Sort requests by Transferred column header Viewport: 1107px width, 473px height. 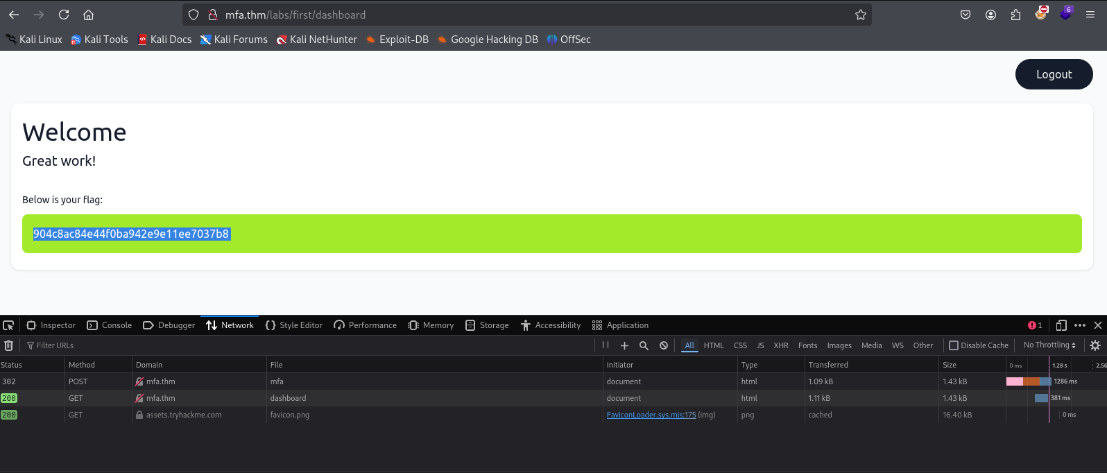pyautogui.click(x=871, y=365)
